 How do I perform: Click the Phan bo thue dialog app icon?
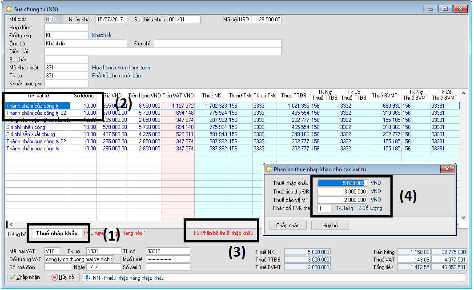tap(269, 169)
